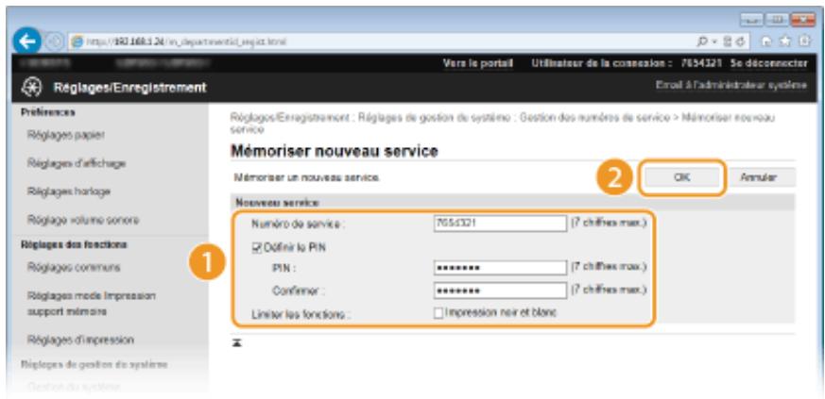Open the Vers le portail link
The width and height of the screenshot is (825, 399).
(478, 63)
